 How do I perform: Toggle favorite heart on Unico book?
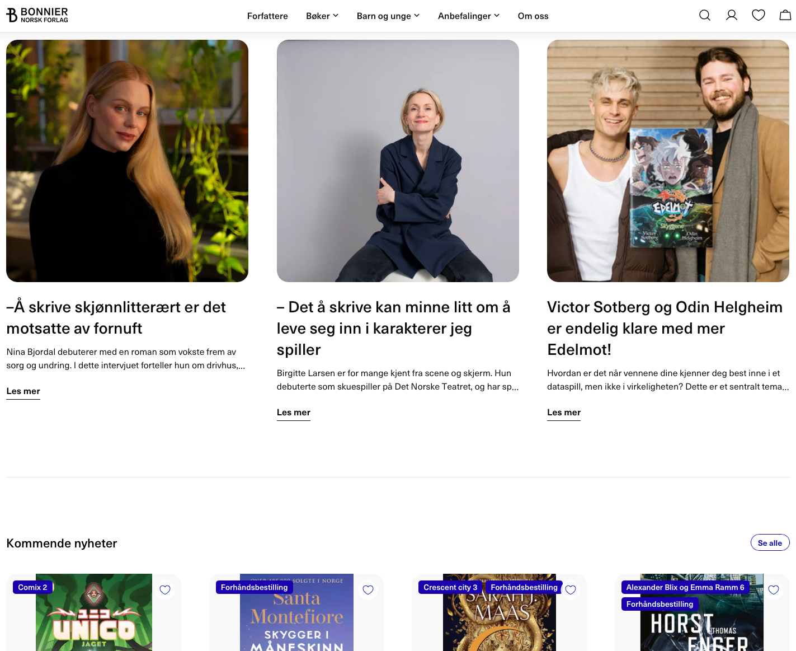click(165, 589)
